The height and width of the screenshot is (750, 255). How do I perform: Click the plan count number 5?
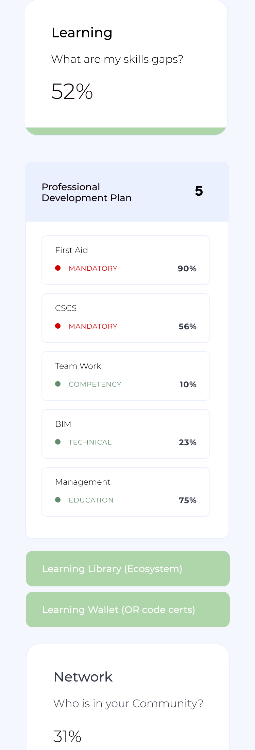(x=199, y=191)
